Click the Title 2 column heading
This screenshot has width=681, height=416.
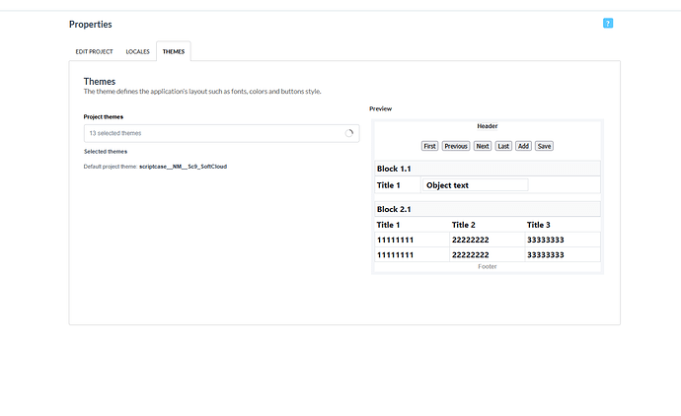[x=464, y=225]
